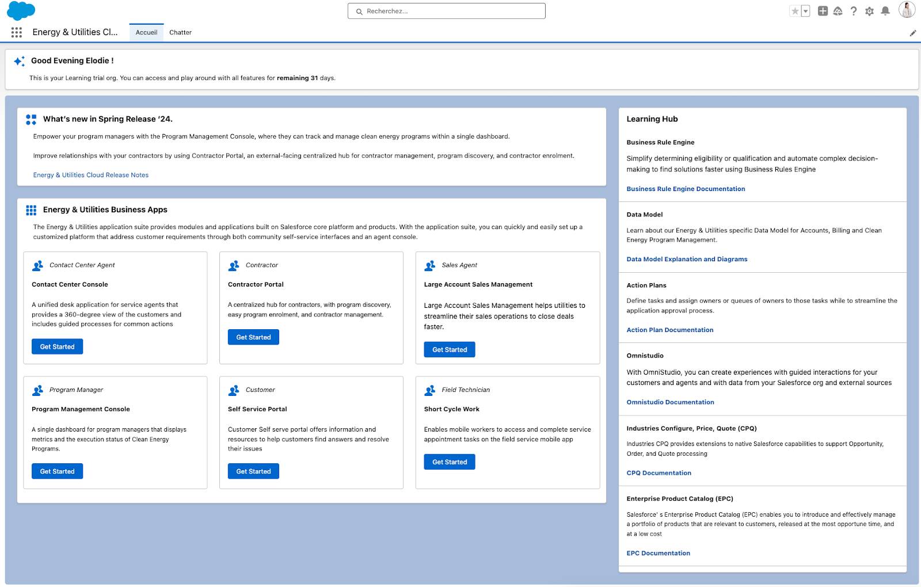Click the favorites star icon

(795, 11)
